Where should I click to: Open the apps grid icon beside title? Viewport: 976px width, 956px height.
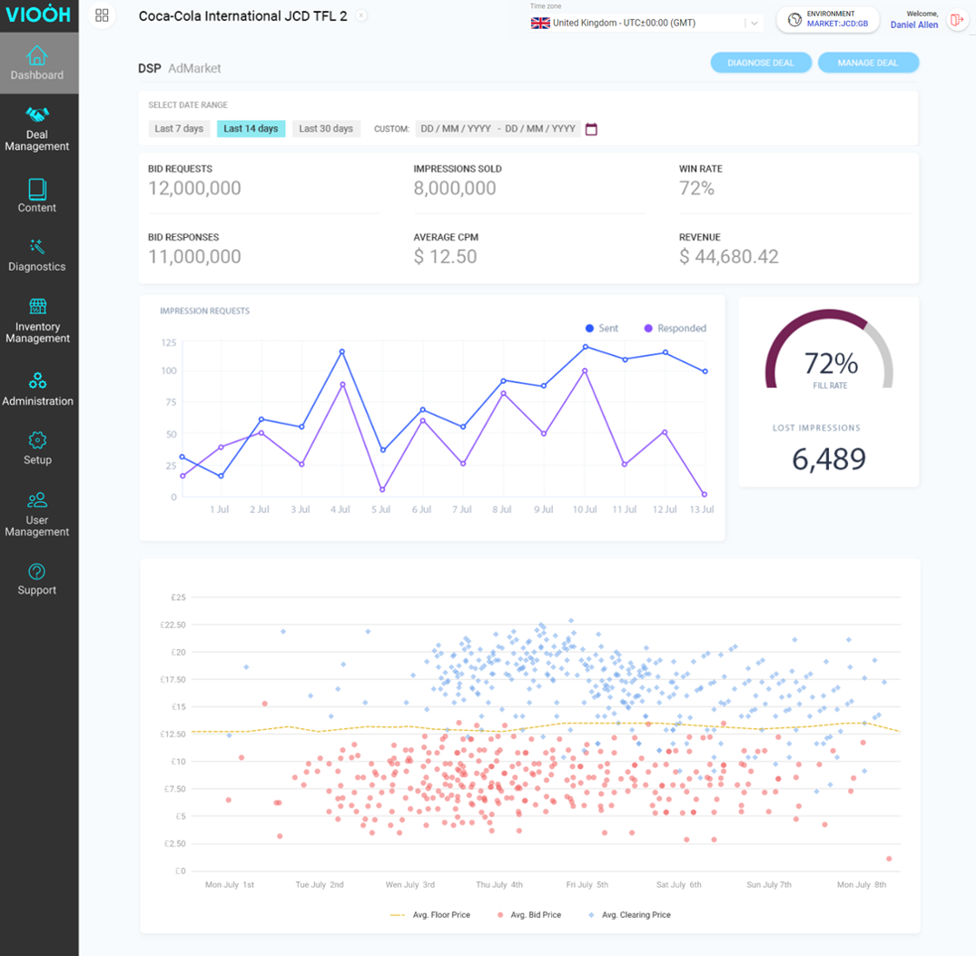tap(102, 15)
